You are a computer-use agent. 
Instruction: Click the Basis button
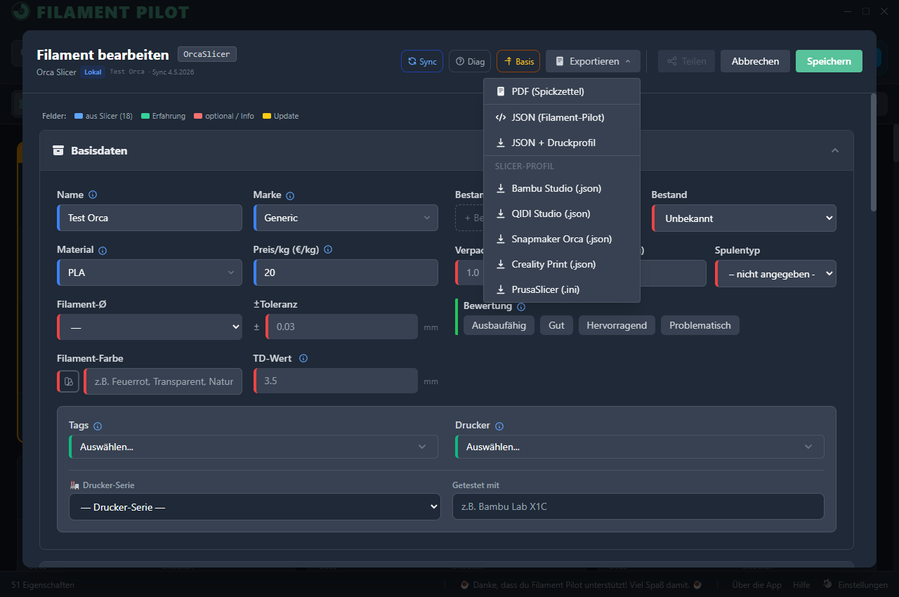point(518,61)
